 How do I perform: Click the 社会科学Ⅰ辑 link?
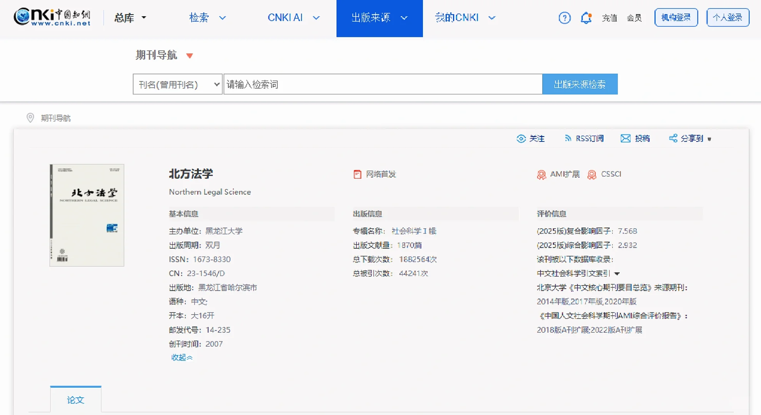[414, 231]
